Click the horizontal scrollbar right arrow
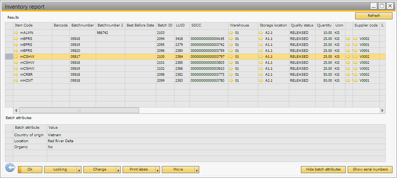Screen dimensions: 397x178 point(382,110)
